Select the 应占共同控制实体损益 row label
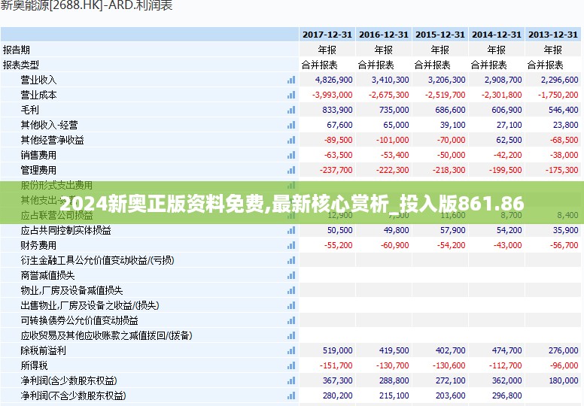Viewport: 584px width, 406px height. point(66,230)
